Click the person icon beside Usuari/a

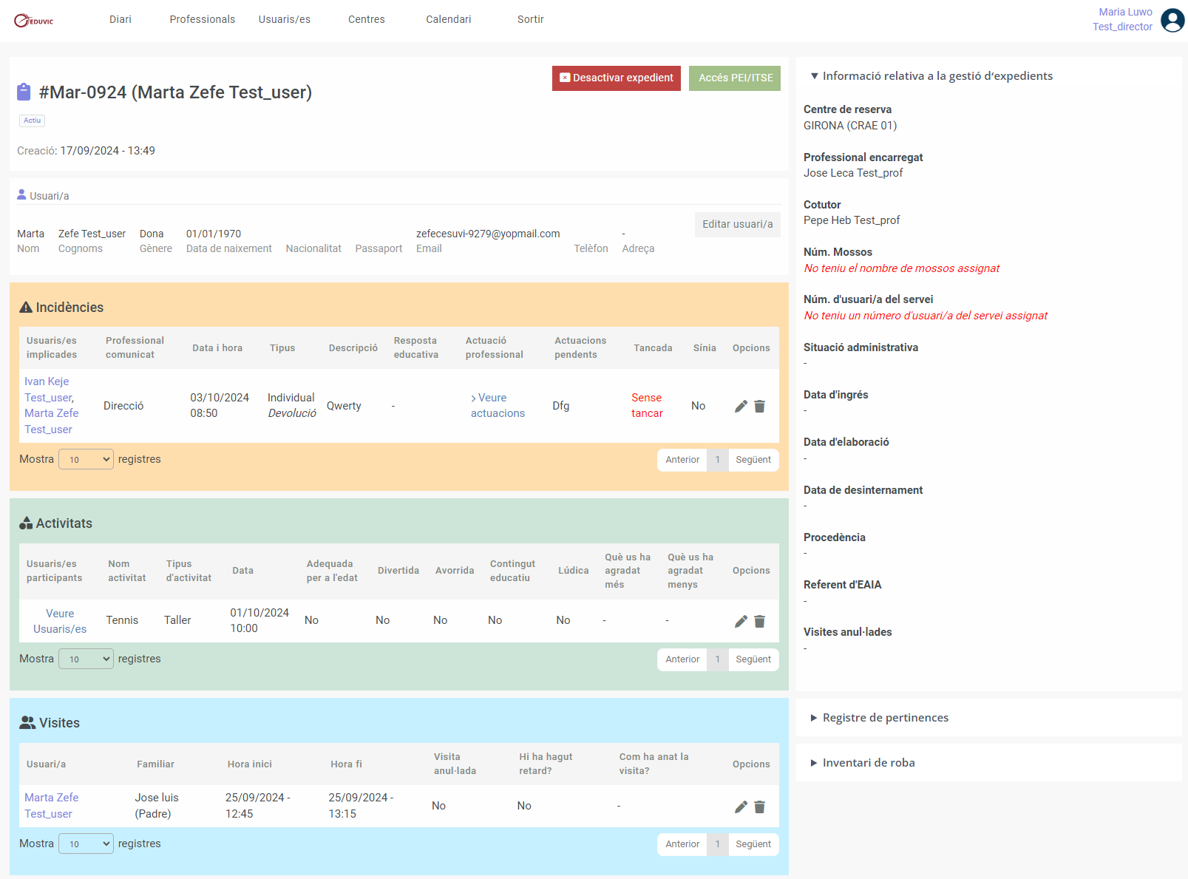pos(21,195)
